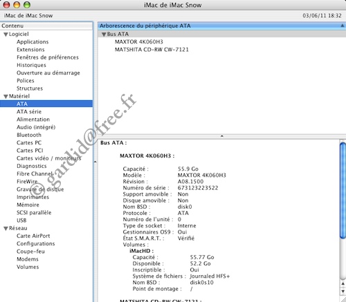
Task: Open Carte AirPort entry
Action: tap(33, 236)
